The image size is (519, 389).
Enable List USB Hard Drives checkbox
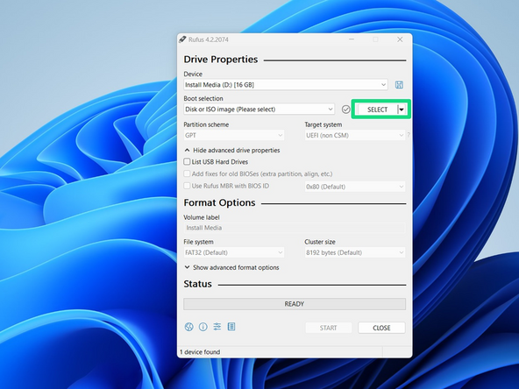(x=187, y=162)
